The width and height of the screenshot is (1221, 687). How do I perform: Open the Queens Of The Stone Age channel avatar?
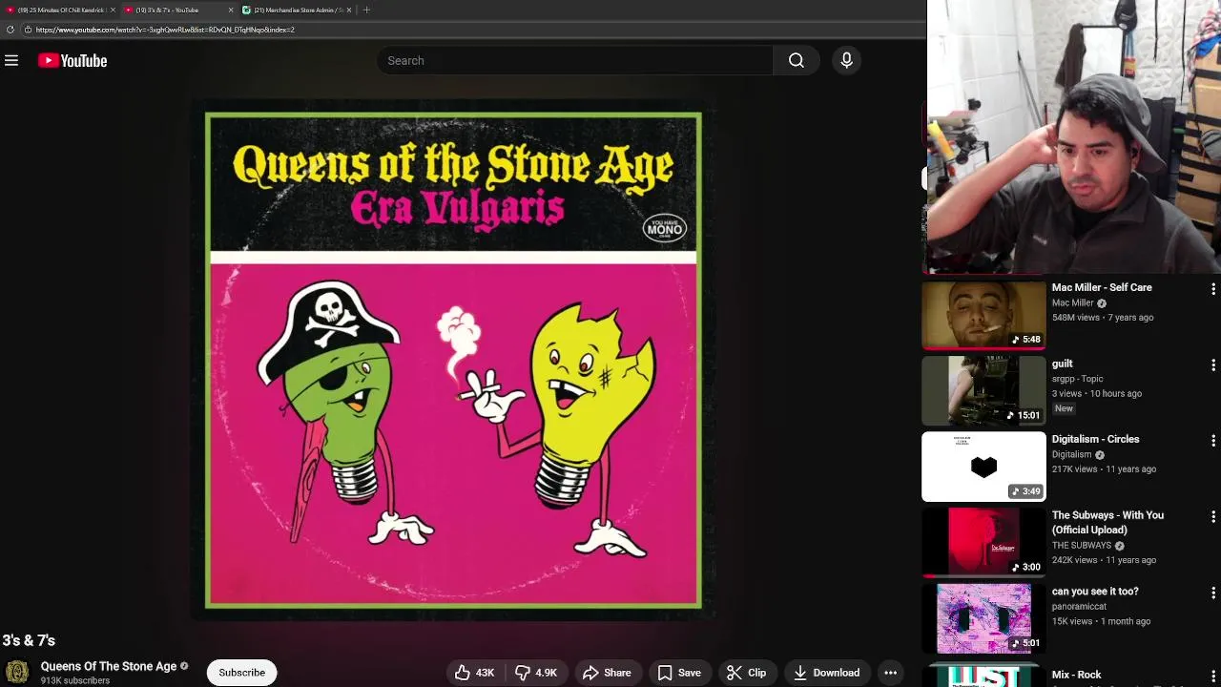(x=17, y=672)
